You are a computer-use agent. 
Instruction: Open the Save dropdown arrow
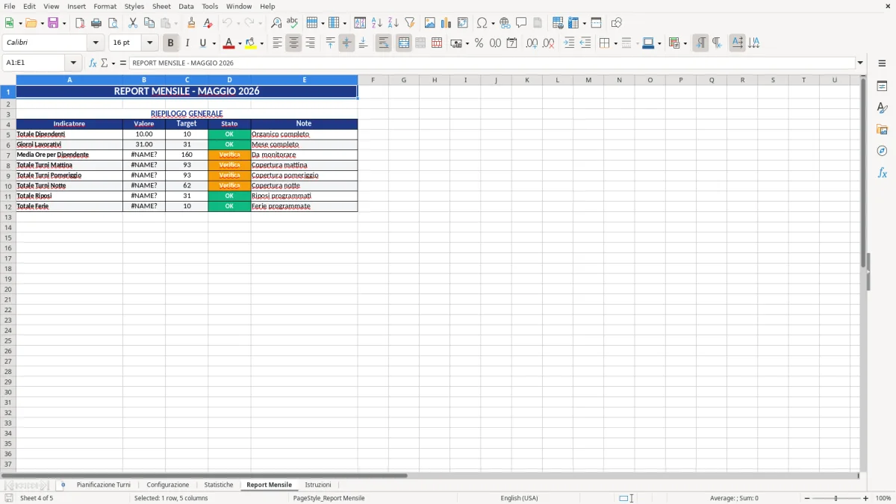pyautogui.click(x=64, y=23)
